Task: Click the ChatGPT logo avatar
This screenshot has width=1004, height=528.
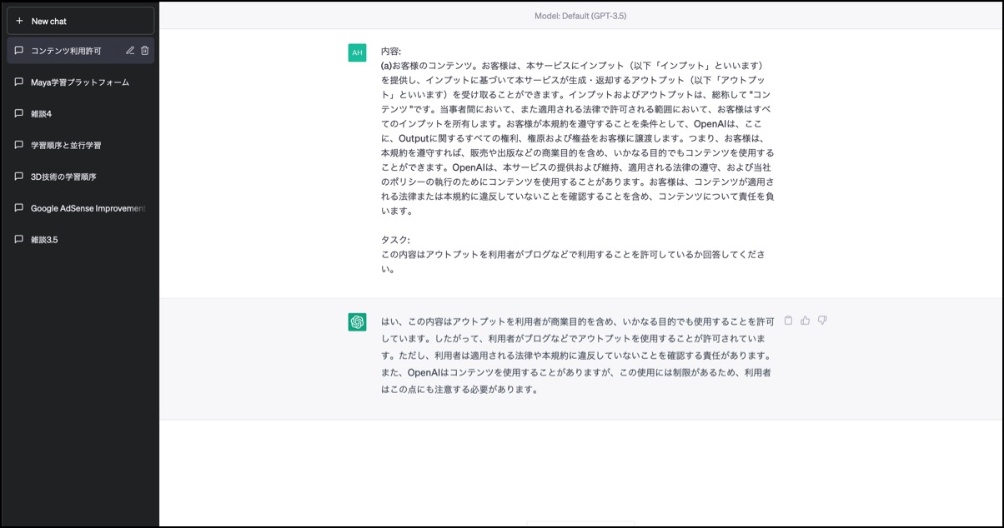Action: [x=357, y=321]
